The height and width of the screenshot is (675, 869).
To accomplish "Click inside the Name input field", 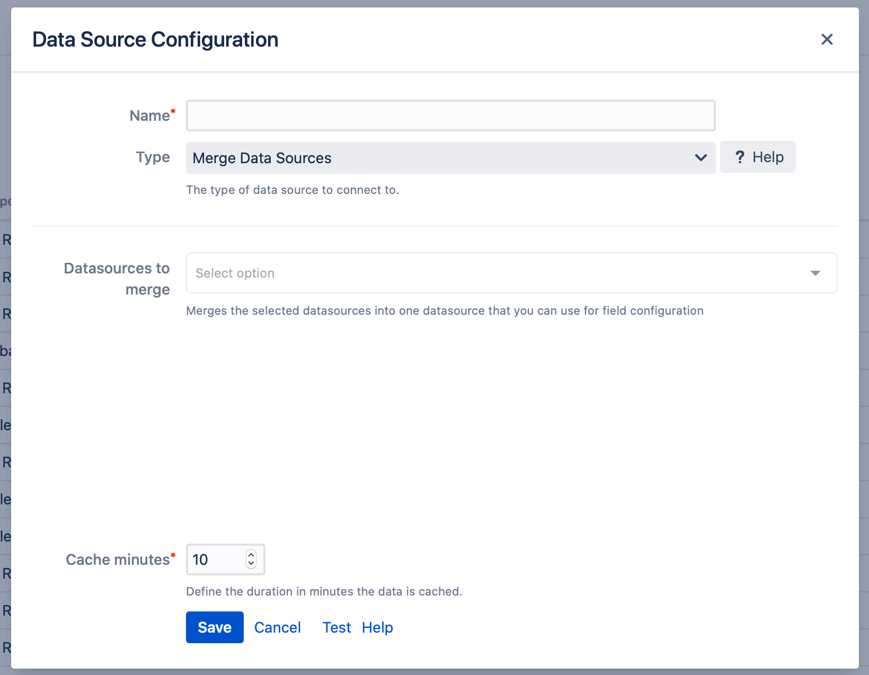I will pos(450,116).
